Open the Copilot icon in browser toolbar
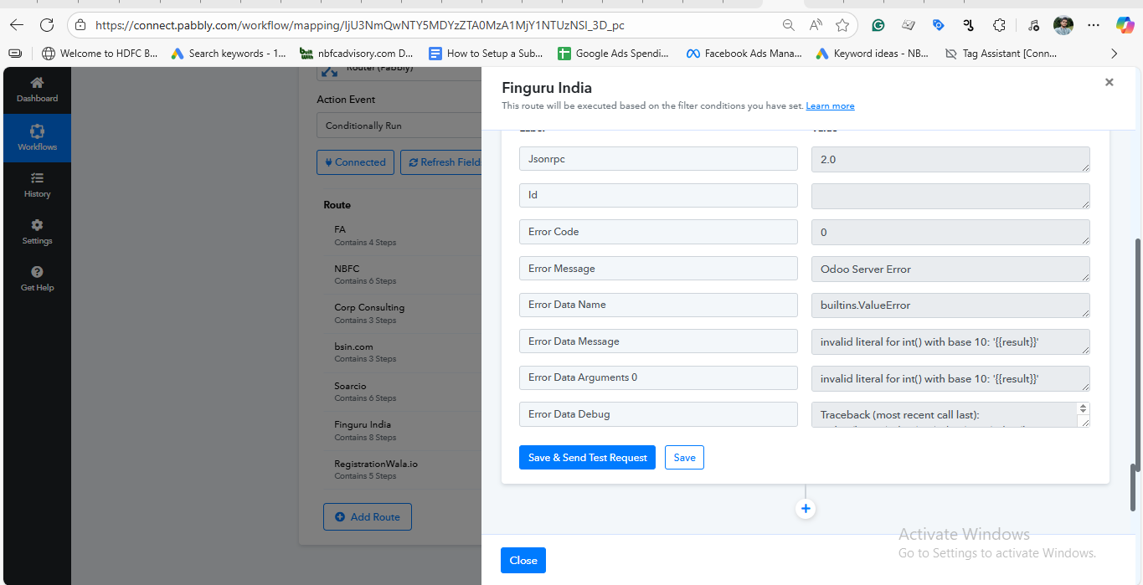 pyautogui.click(x=1125, y=25)
